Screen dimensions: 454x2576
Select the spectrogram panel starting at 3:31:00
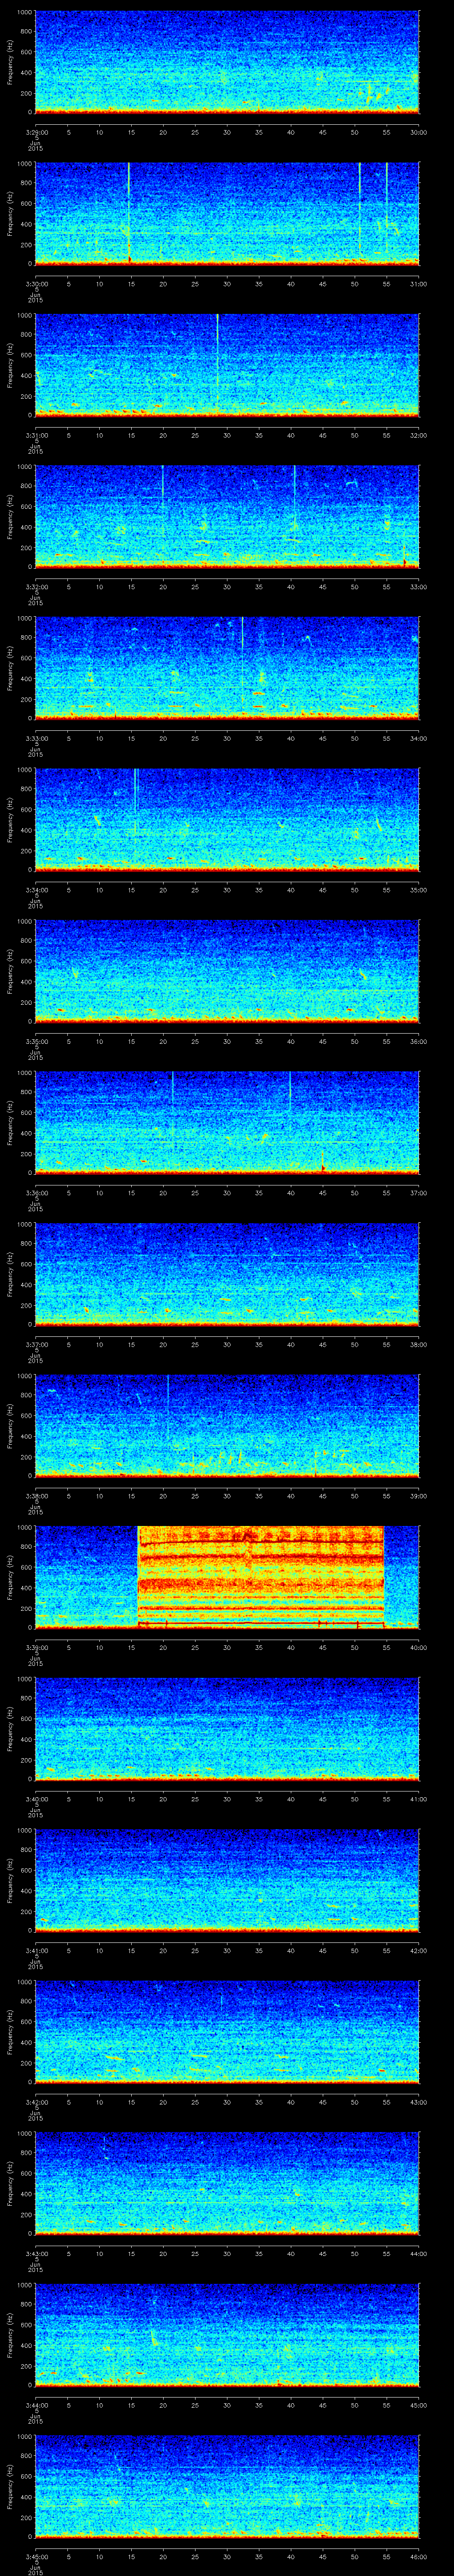[x=227, y=364]
